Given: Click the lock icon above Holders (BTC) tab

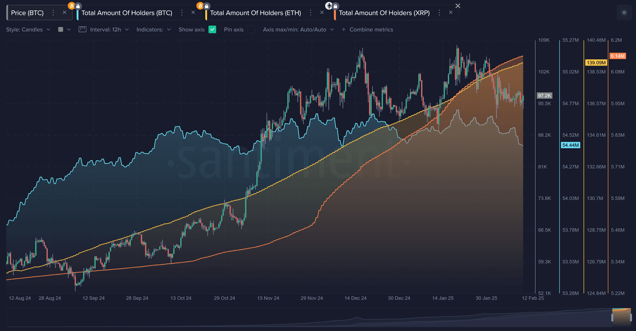Looking at the screenshot, I should (x=78, y=6).
